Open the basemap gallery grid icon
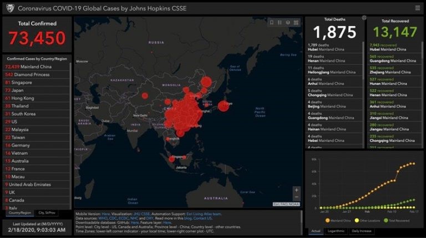This screenshot has width=426, height=238. coord(296,23)
